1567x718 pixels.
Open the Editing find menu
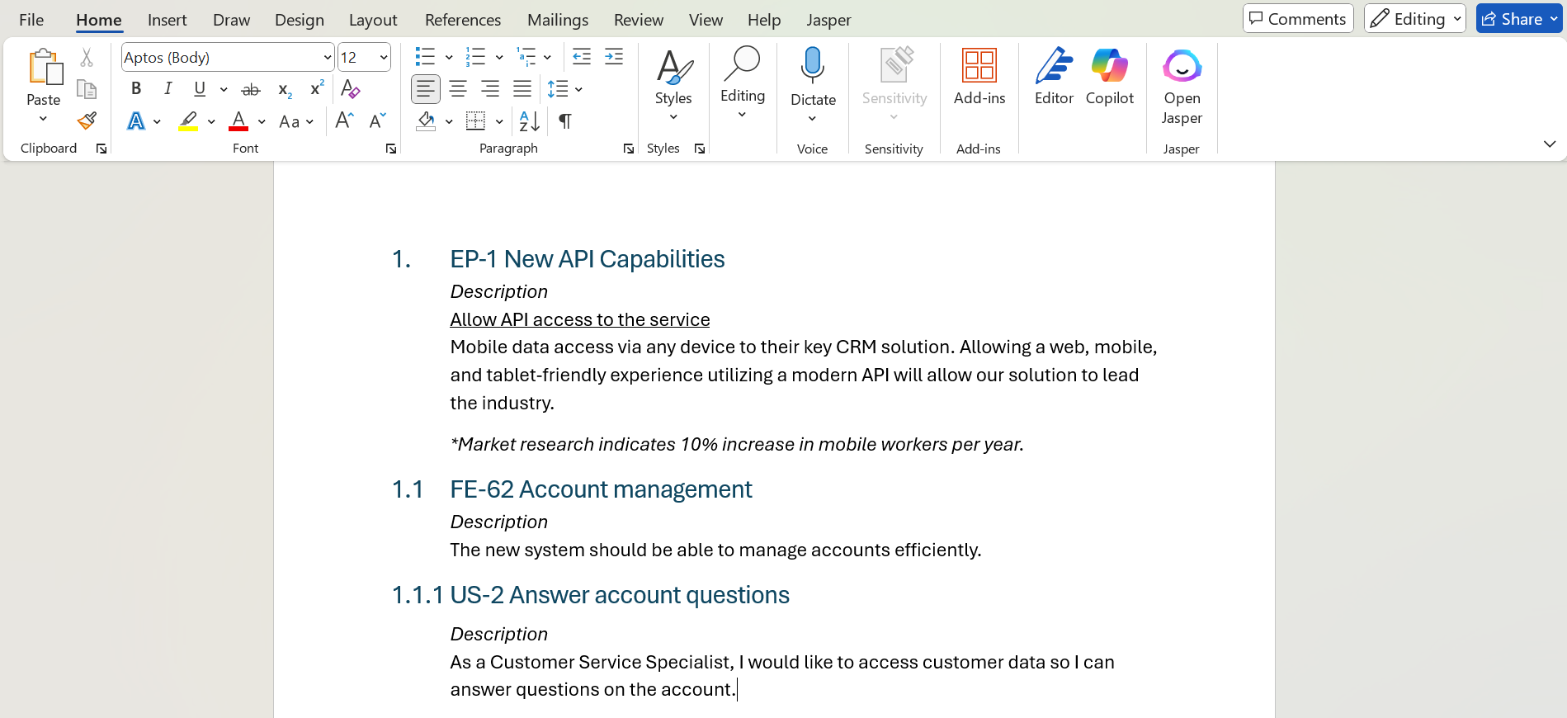click(743, 83)
